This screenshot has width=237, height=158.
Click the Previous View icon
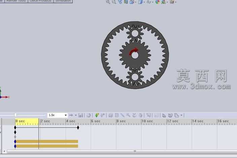coord(120,2)
